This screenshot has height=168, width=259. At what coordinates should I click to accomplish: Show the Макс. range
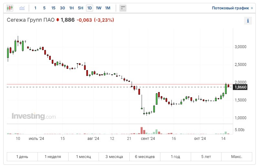pos(237,157)
